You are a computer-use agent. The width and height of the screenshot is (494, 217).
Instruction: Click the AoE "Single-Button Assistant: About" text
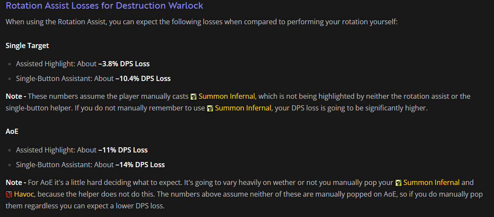point(65,165)
